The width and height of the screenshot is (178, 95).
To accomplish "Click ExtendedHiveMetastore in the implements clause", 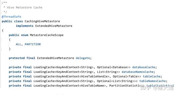I will click(x=54, y=26).
